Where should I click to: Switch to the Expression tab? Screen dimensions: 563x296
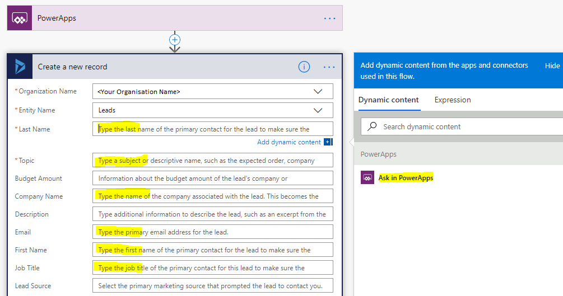(x=453, y=100)
